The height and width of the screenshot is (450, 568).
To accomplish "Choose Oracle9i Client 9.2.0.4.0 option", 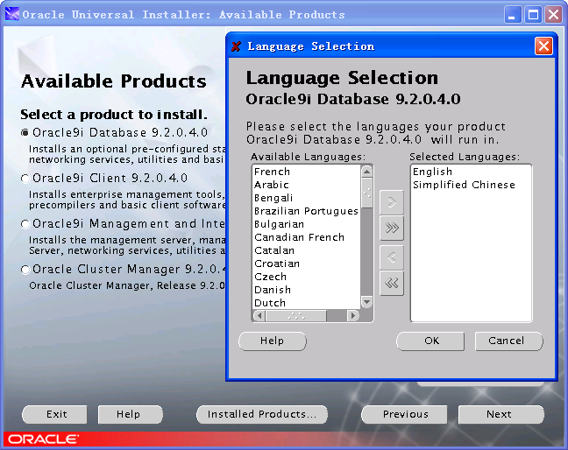I will pyautogui.click(x=25, y=179).
